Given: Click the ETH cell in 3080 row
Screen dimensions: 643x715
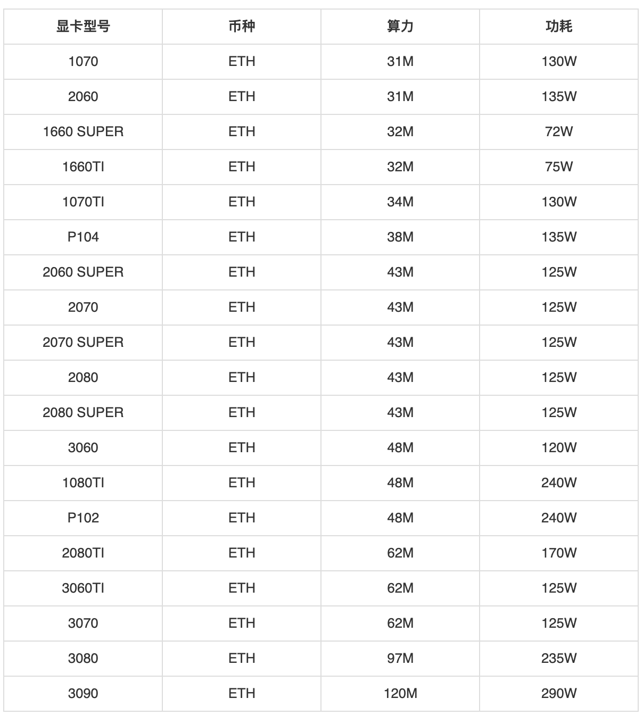Looking at the screenshot, I should (x=242, y=658).
